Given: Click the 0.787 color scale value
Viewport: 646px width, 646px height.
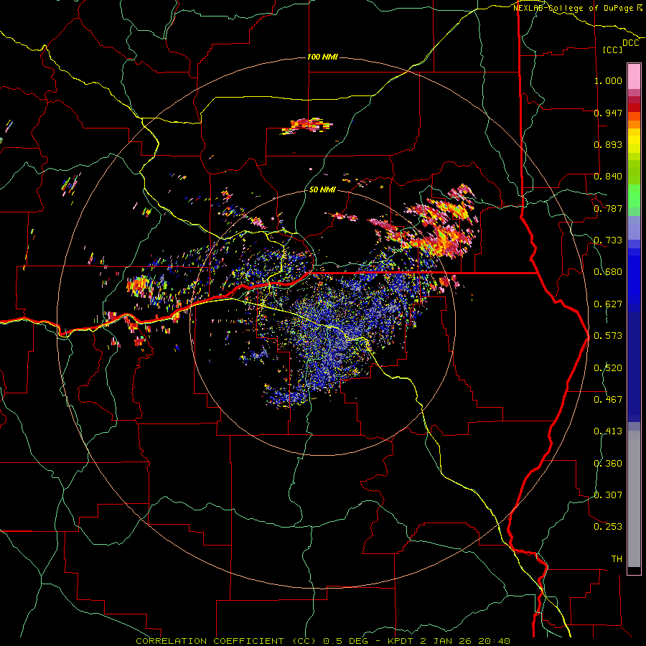Looking at the screenshot, I should click(x=608, y=208).
